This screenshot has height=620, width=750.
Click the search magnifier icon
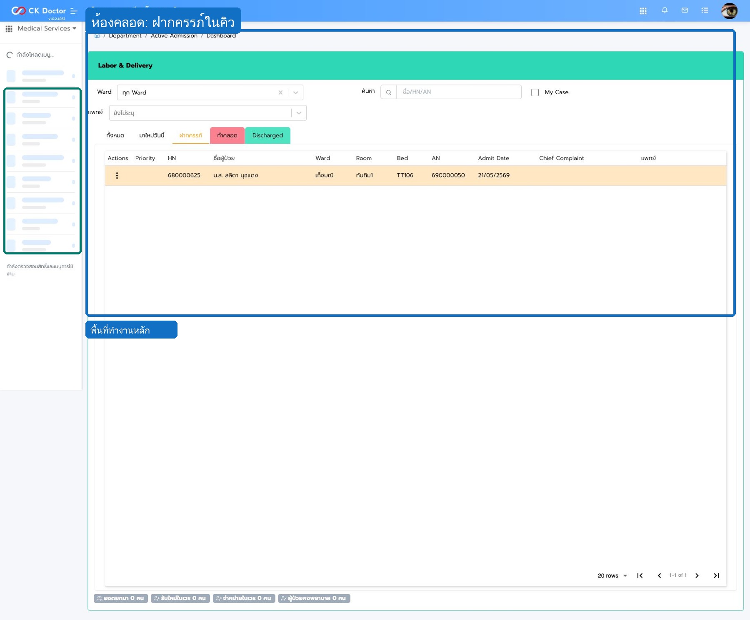(389, 92)
